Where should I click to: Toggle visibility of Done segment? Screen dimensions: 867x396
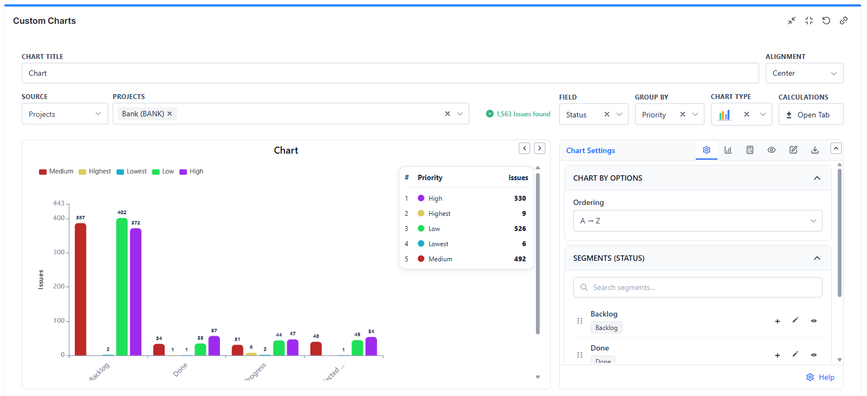point(814,355)
